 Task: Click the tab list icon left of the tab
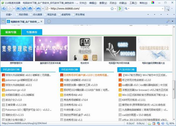(3, 21)
